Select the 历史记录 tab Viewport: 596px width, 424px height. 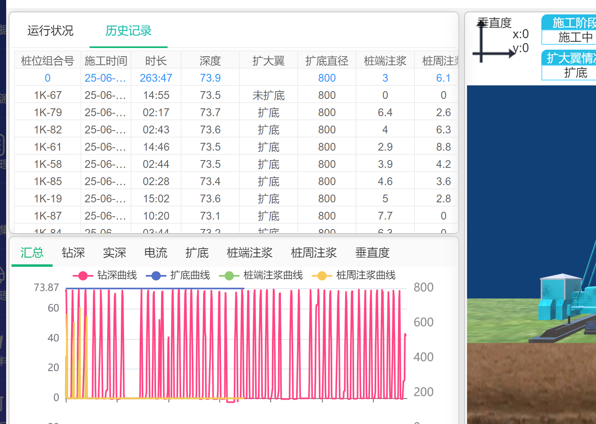(x=128, y=31)
